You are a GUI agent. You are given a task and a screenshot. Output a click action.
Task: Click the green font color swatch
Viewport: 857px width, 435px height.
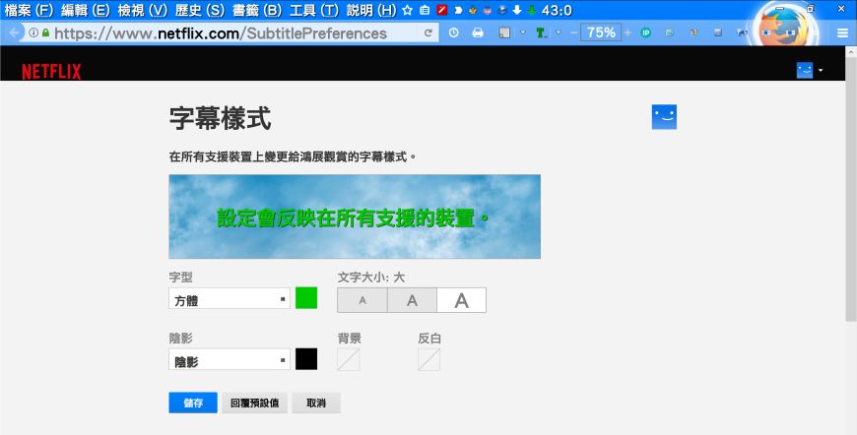click(306, 298)
